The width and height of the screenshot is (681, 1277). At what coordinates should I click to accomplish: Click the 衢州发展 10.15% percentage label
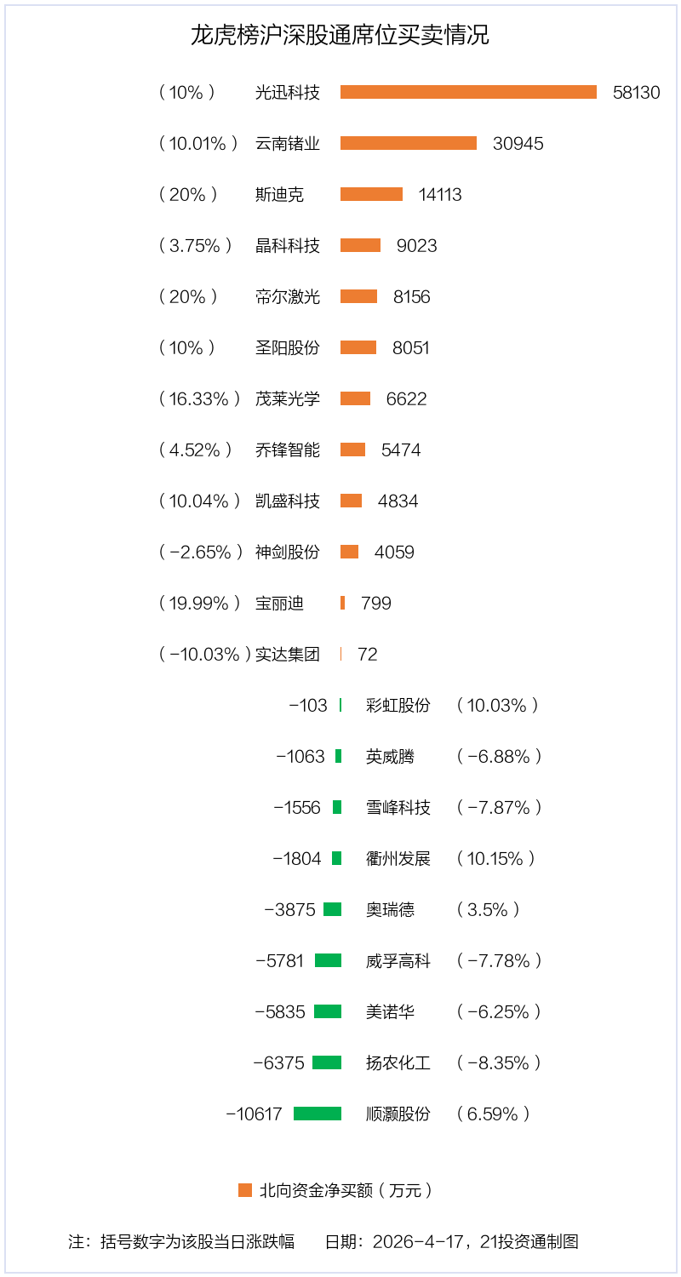click(x=495, y=858)
